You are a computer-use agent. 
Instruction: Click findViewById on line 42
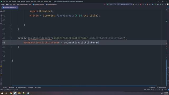65,16
